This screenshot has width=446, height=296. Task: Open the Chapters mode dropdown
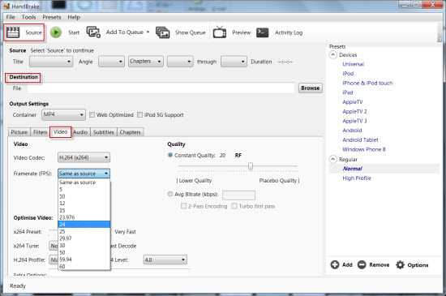[146, 62]
